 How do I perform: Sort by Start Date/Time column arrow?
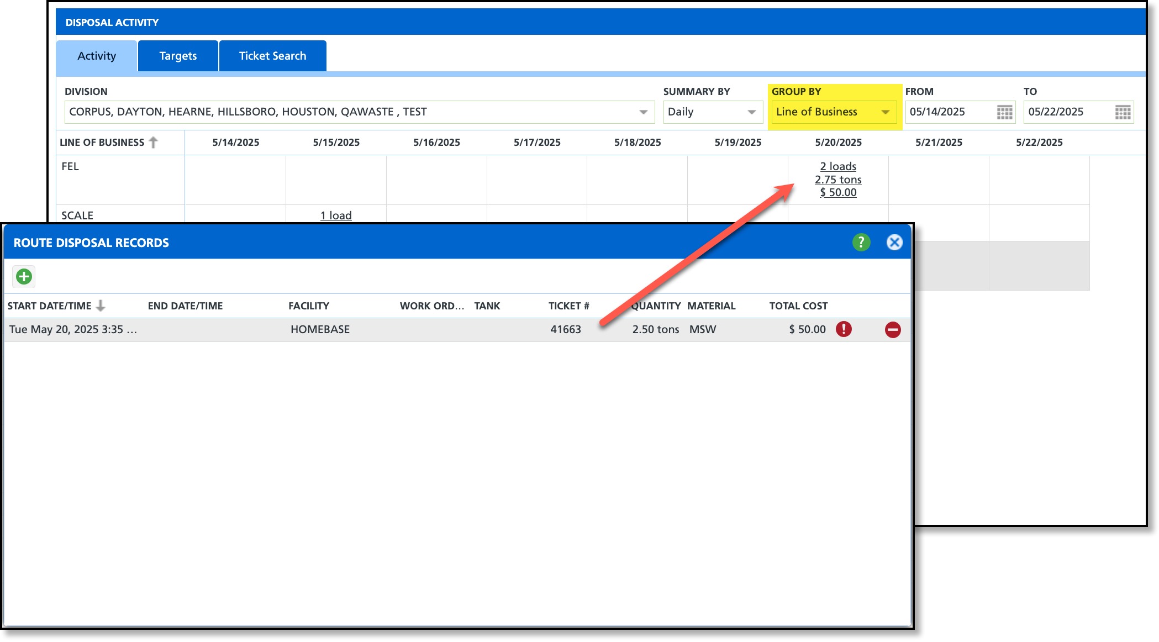[101, 306]
